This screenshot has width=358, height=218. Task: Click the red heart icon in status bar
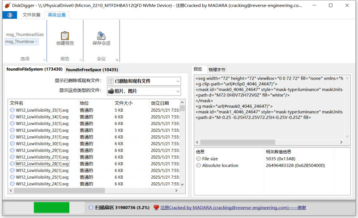[x=156, y=208]
